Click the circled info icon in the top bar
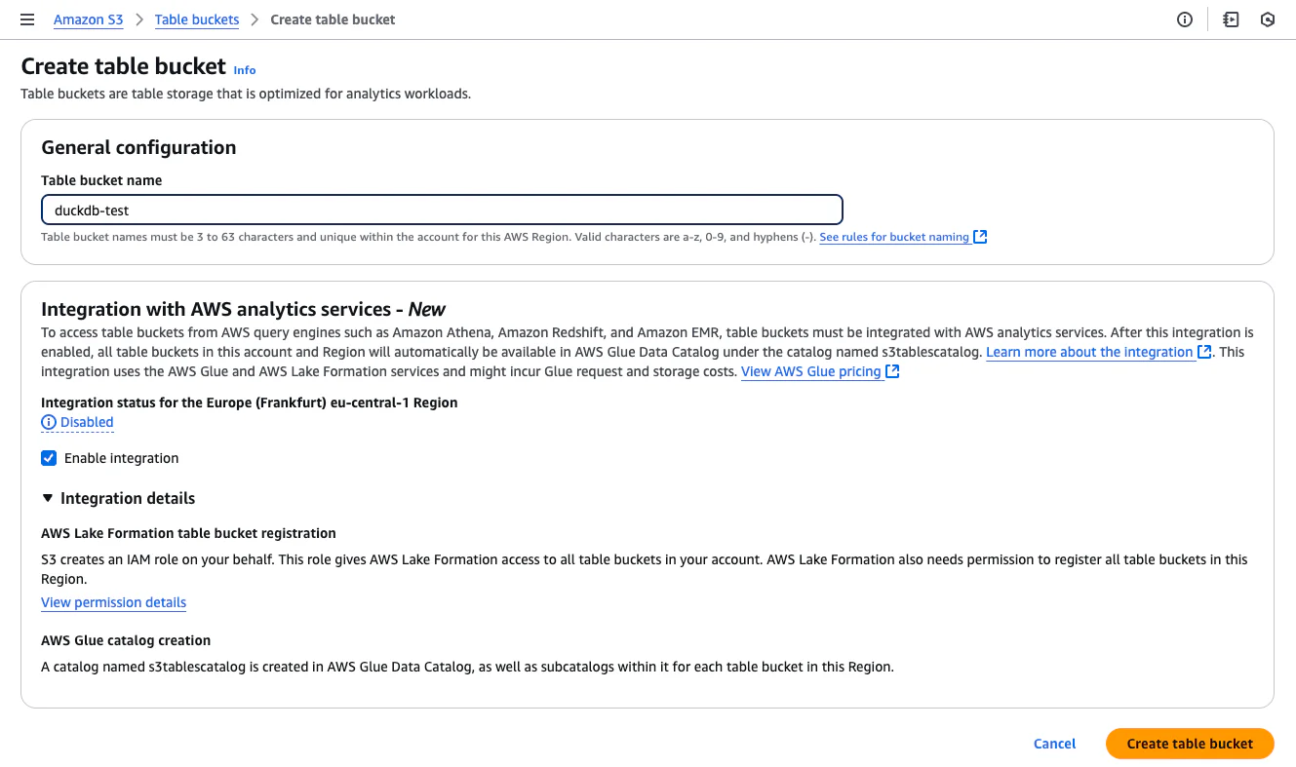Screen dimensions: 1296x767 [x=1185, y=19]
